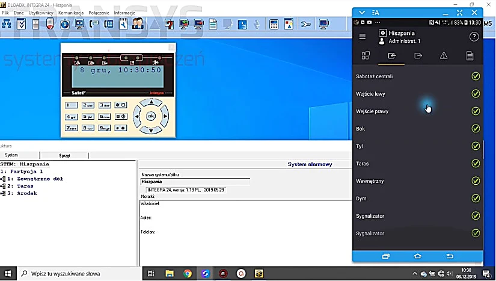Screen dimensions: 496x281
Task: Toggle the Dym zone status check
Action: (476, 198)
